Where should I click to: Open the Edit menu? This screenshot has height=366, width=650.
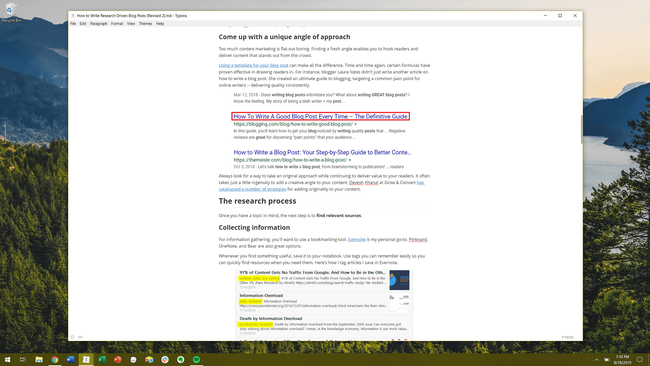pos(83,23)
